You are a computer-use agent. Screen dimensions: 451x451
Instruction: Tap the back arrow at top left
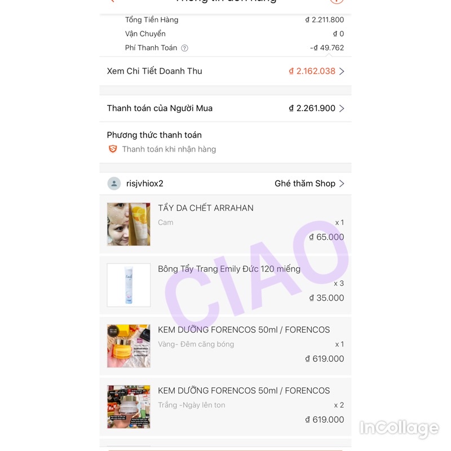tap(112, 1)
